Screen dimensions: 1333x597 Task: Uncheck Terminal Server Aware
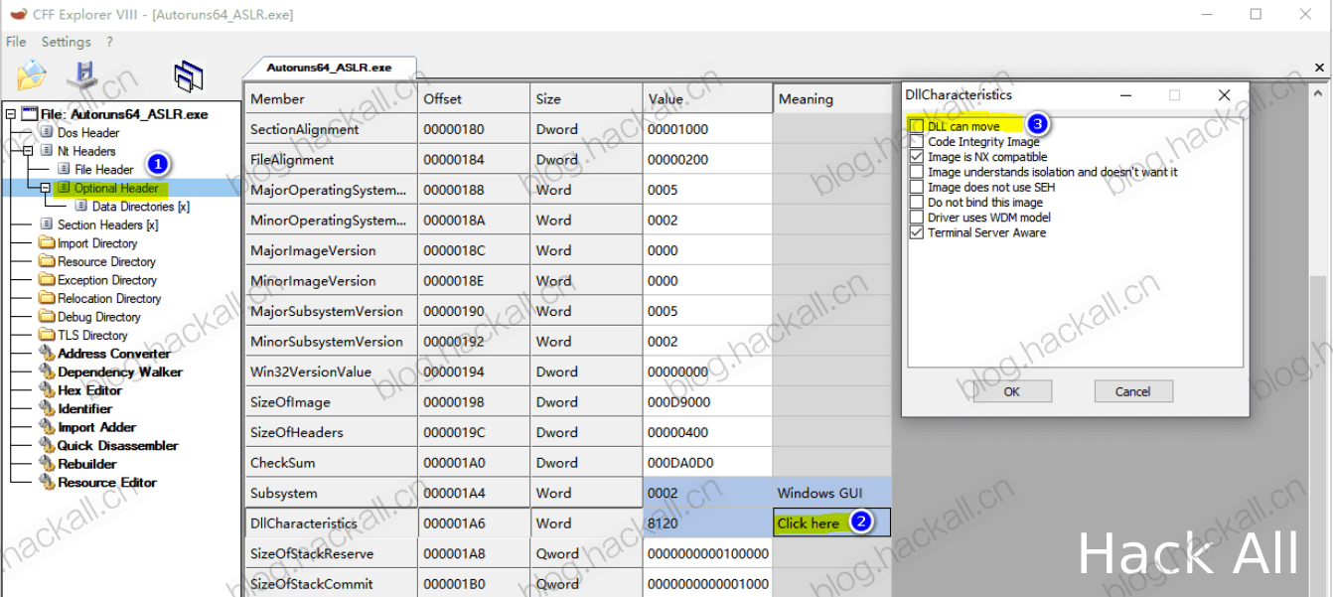click(x=917, y=232)
